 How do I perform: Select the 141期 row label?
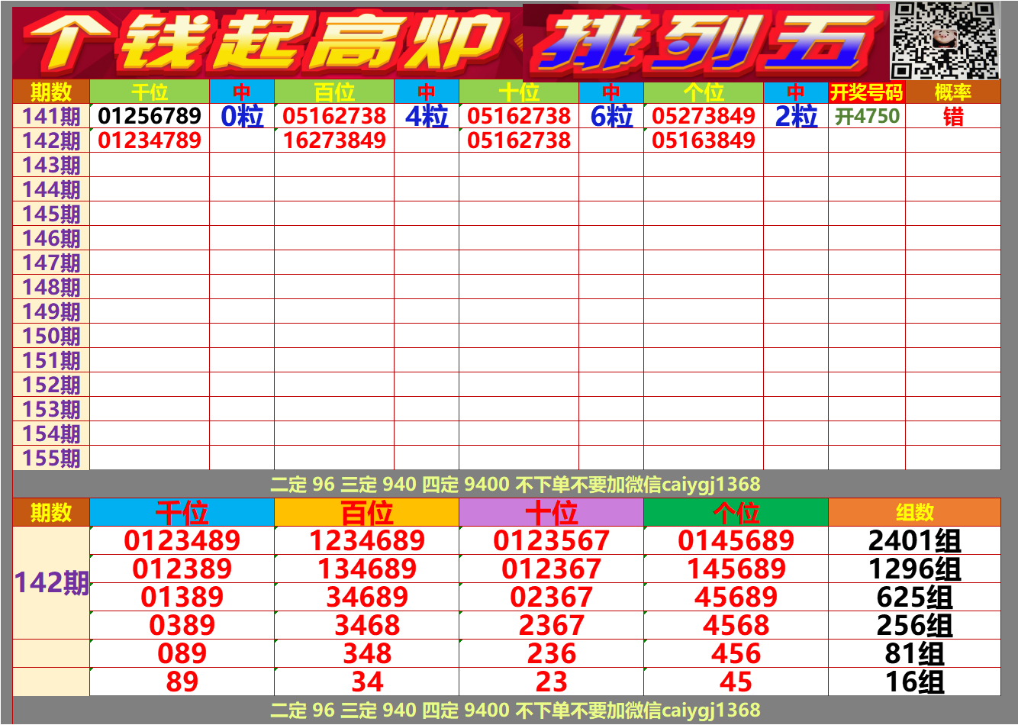click(51, 116)
